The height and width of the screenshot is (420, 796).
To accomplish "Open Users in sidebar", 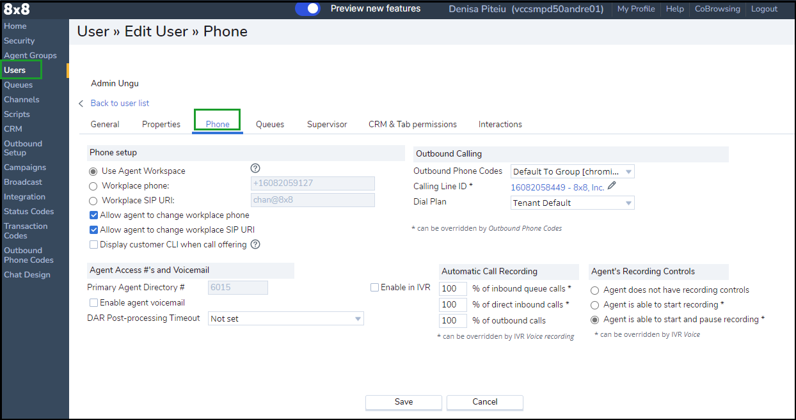I will point(15,70).
